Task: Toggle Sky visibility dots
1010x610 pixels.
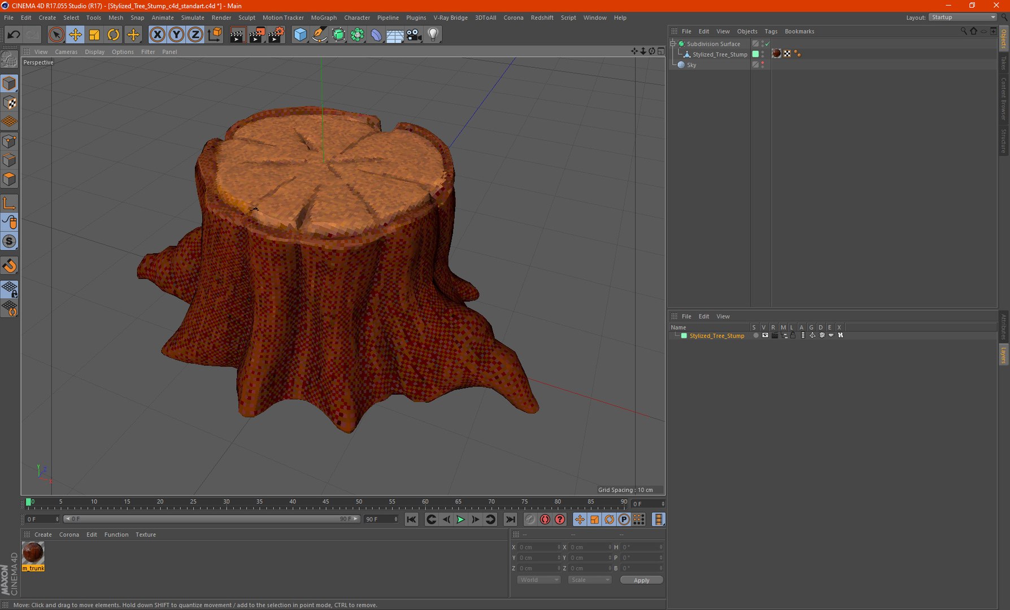Action: 763,65
